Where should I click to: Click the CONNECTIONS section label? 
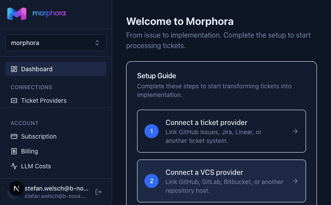pyautogui.click(x=31, y=87)
